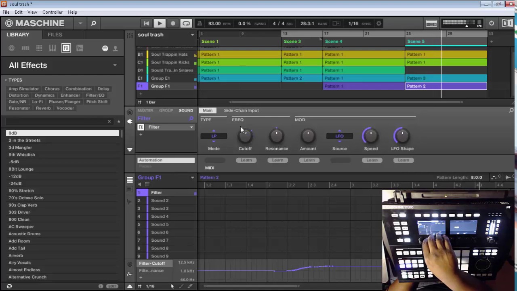Switch to the LIBRARY tab
This screenshot has width=517, height=291.
18,35
